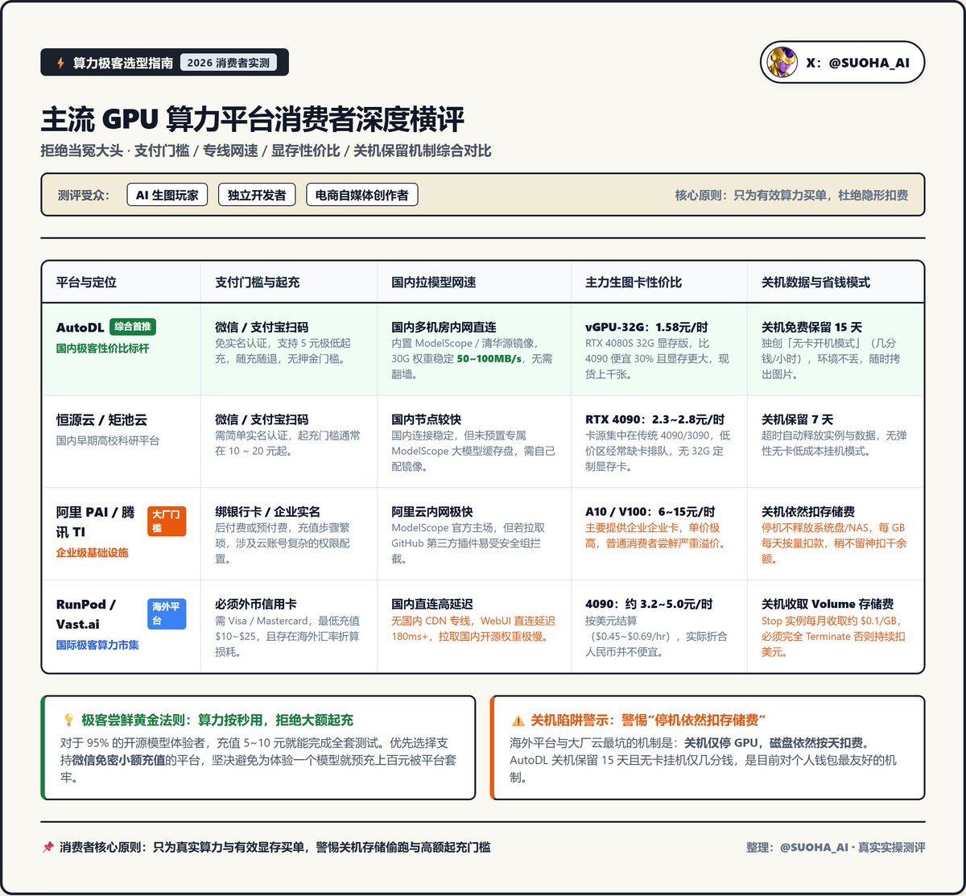This screenshot has height=896, width=966.
Task: Click 'A10 / V100: 6~15元/时' price cell
Action: (x=650, y=511)
